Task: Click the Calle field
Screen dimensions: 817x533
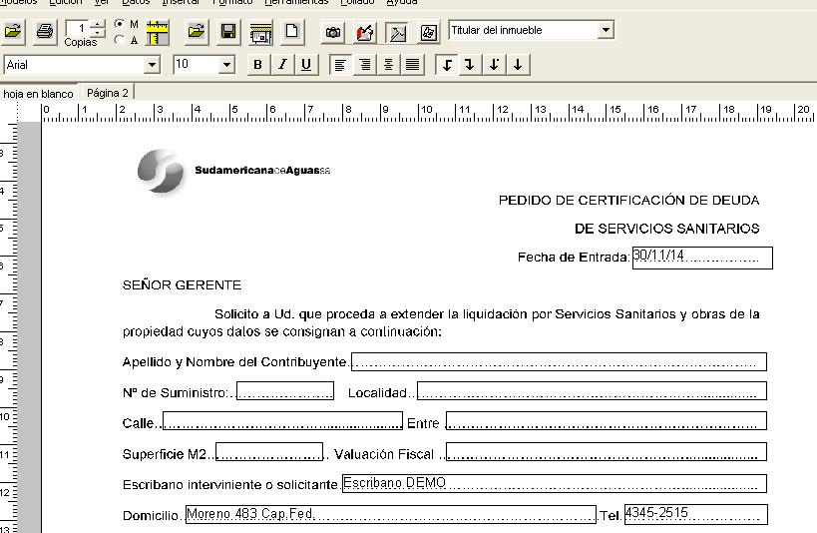Action: pyautogui.click(x=282, y=421)
